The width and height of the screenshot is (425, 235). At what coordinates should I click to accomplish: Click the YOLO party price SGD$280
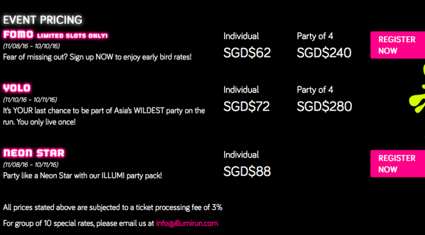tap(324, 106)
